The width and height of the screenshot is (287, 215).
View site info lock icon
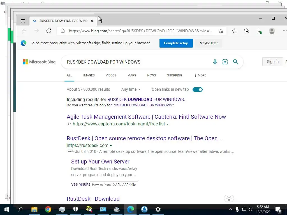(x=63, y=31)
